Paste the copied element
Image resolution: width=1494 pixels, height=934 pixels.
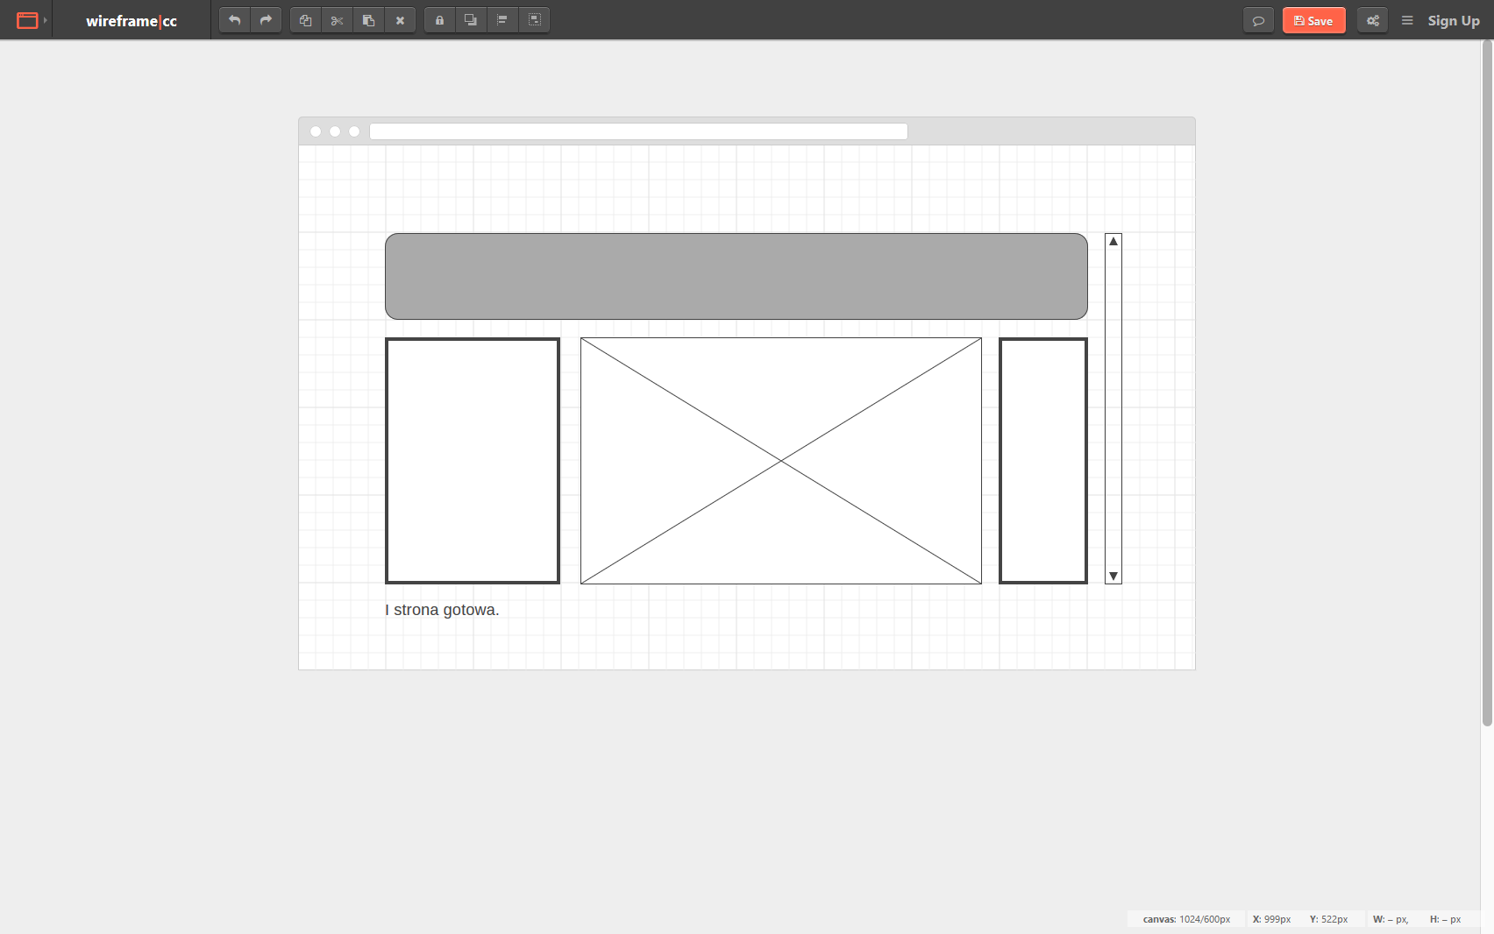tap(368, 19)
